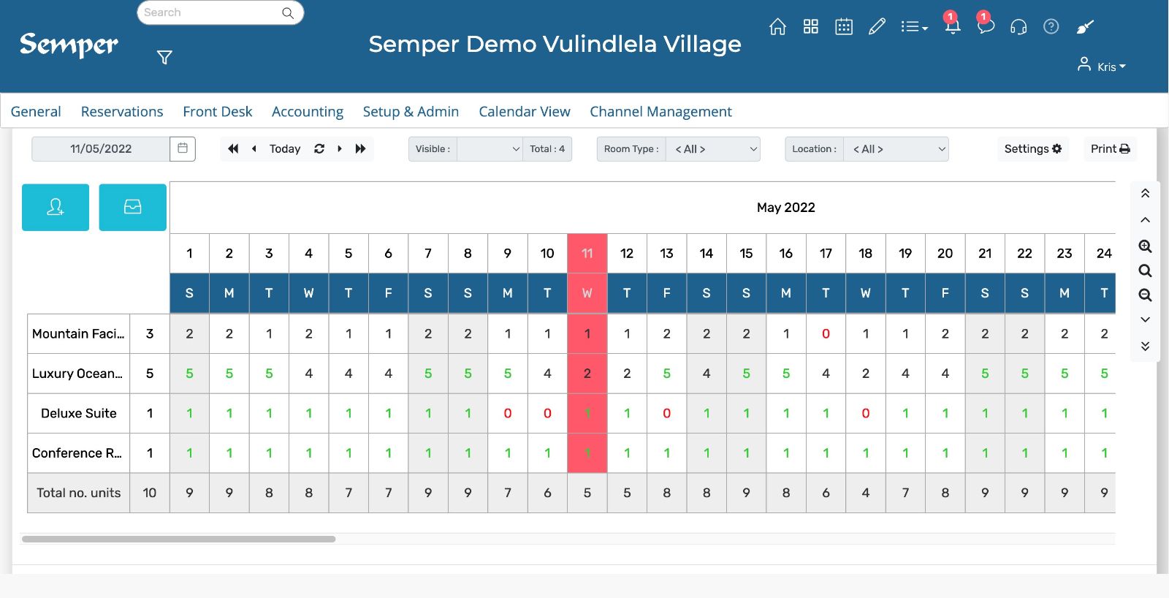Open the grid dashboard icon
This screenshot has width=1169, height=598.
[810, 27]
